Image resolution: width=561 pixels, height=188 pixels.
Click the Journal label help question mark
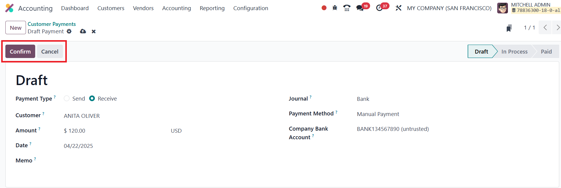pos(310,97)
